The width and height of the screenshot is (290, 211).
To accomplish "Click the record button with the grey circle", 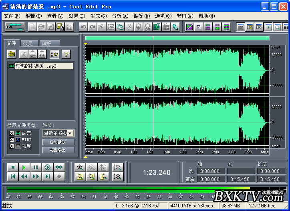I will pyautogui.click(x=59, y=177).
